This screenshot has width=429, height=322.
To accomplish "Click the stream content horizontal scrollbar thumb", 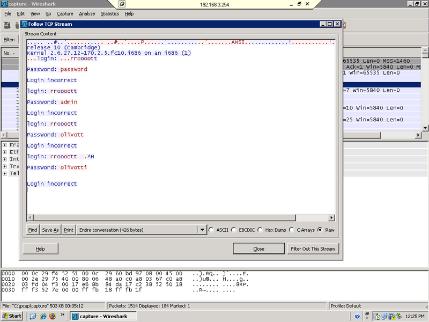I will (165, 218).
